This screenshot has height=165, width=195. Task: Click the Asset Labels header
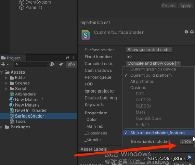94,149
